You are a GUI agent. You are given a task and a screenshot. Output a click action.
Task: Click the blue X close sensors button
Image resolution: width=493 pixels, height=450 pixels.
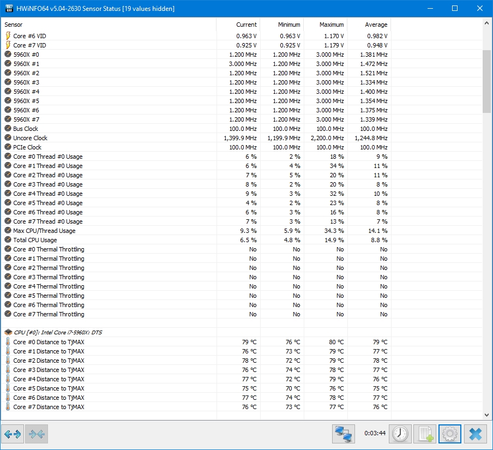475,434
